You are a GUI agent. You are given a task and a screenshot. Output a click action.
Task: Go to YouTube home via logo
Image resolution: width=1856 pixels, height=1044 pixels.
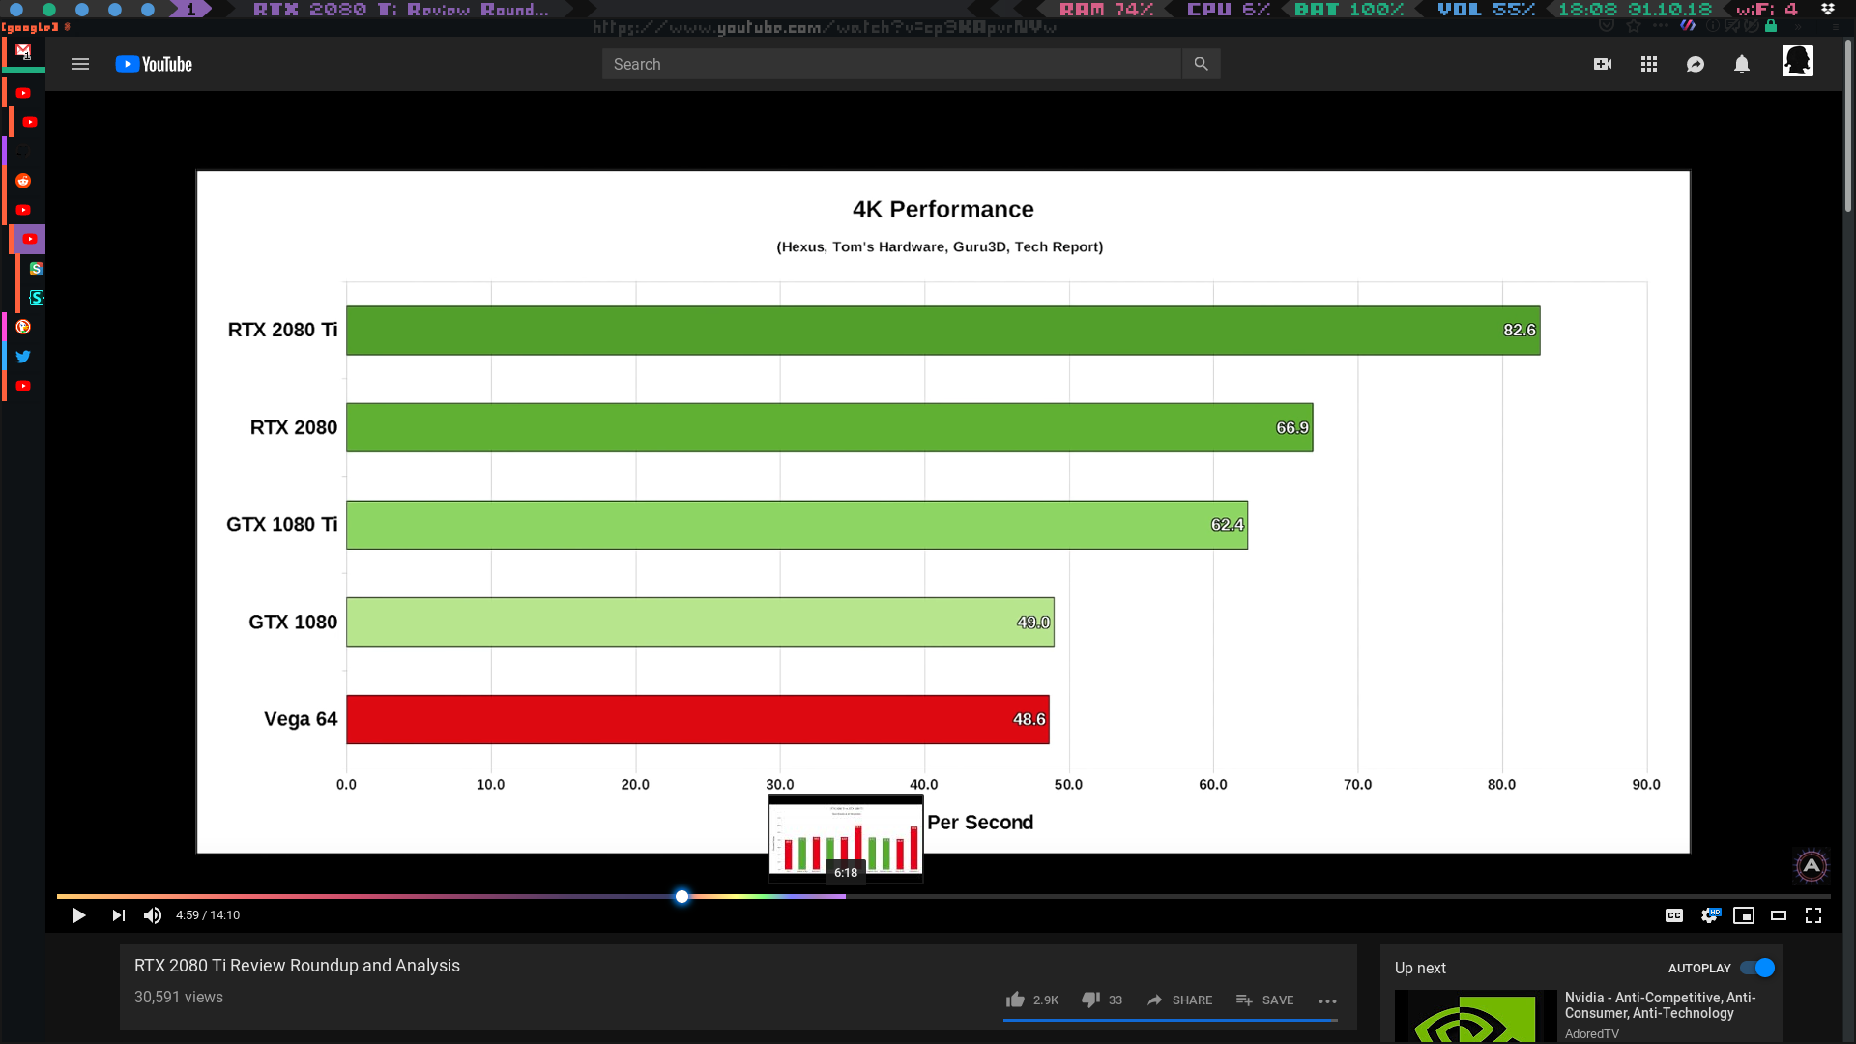154,64
